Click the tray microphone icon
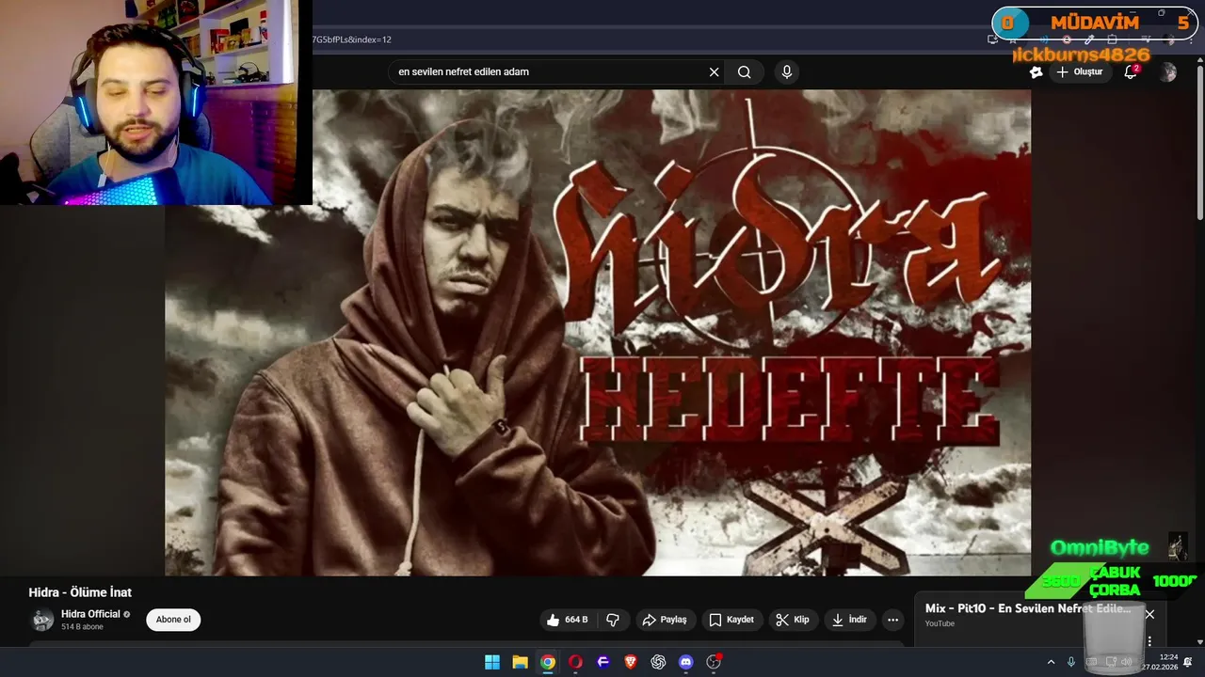The image size is (1205, 677). (x=1071, y=662)
